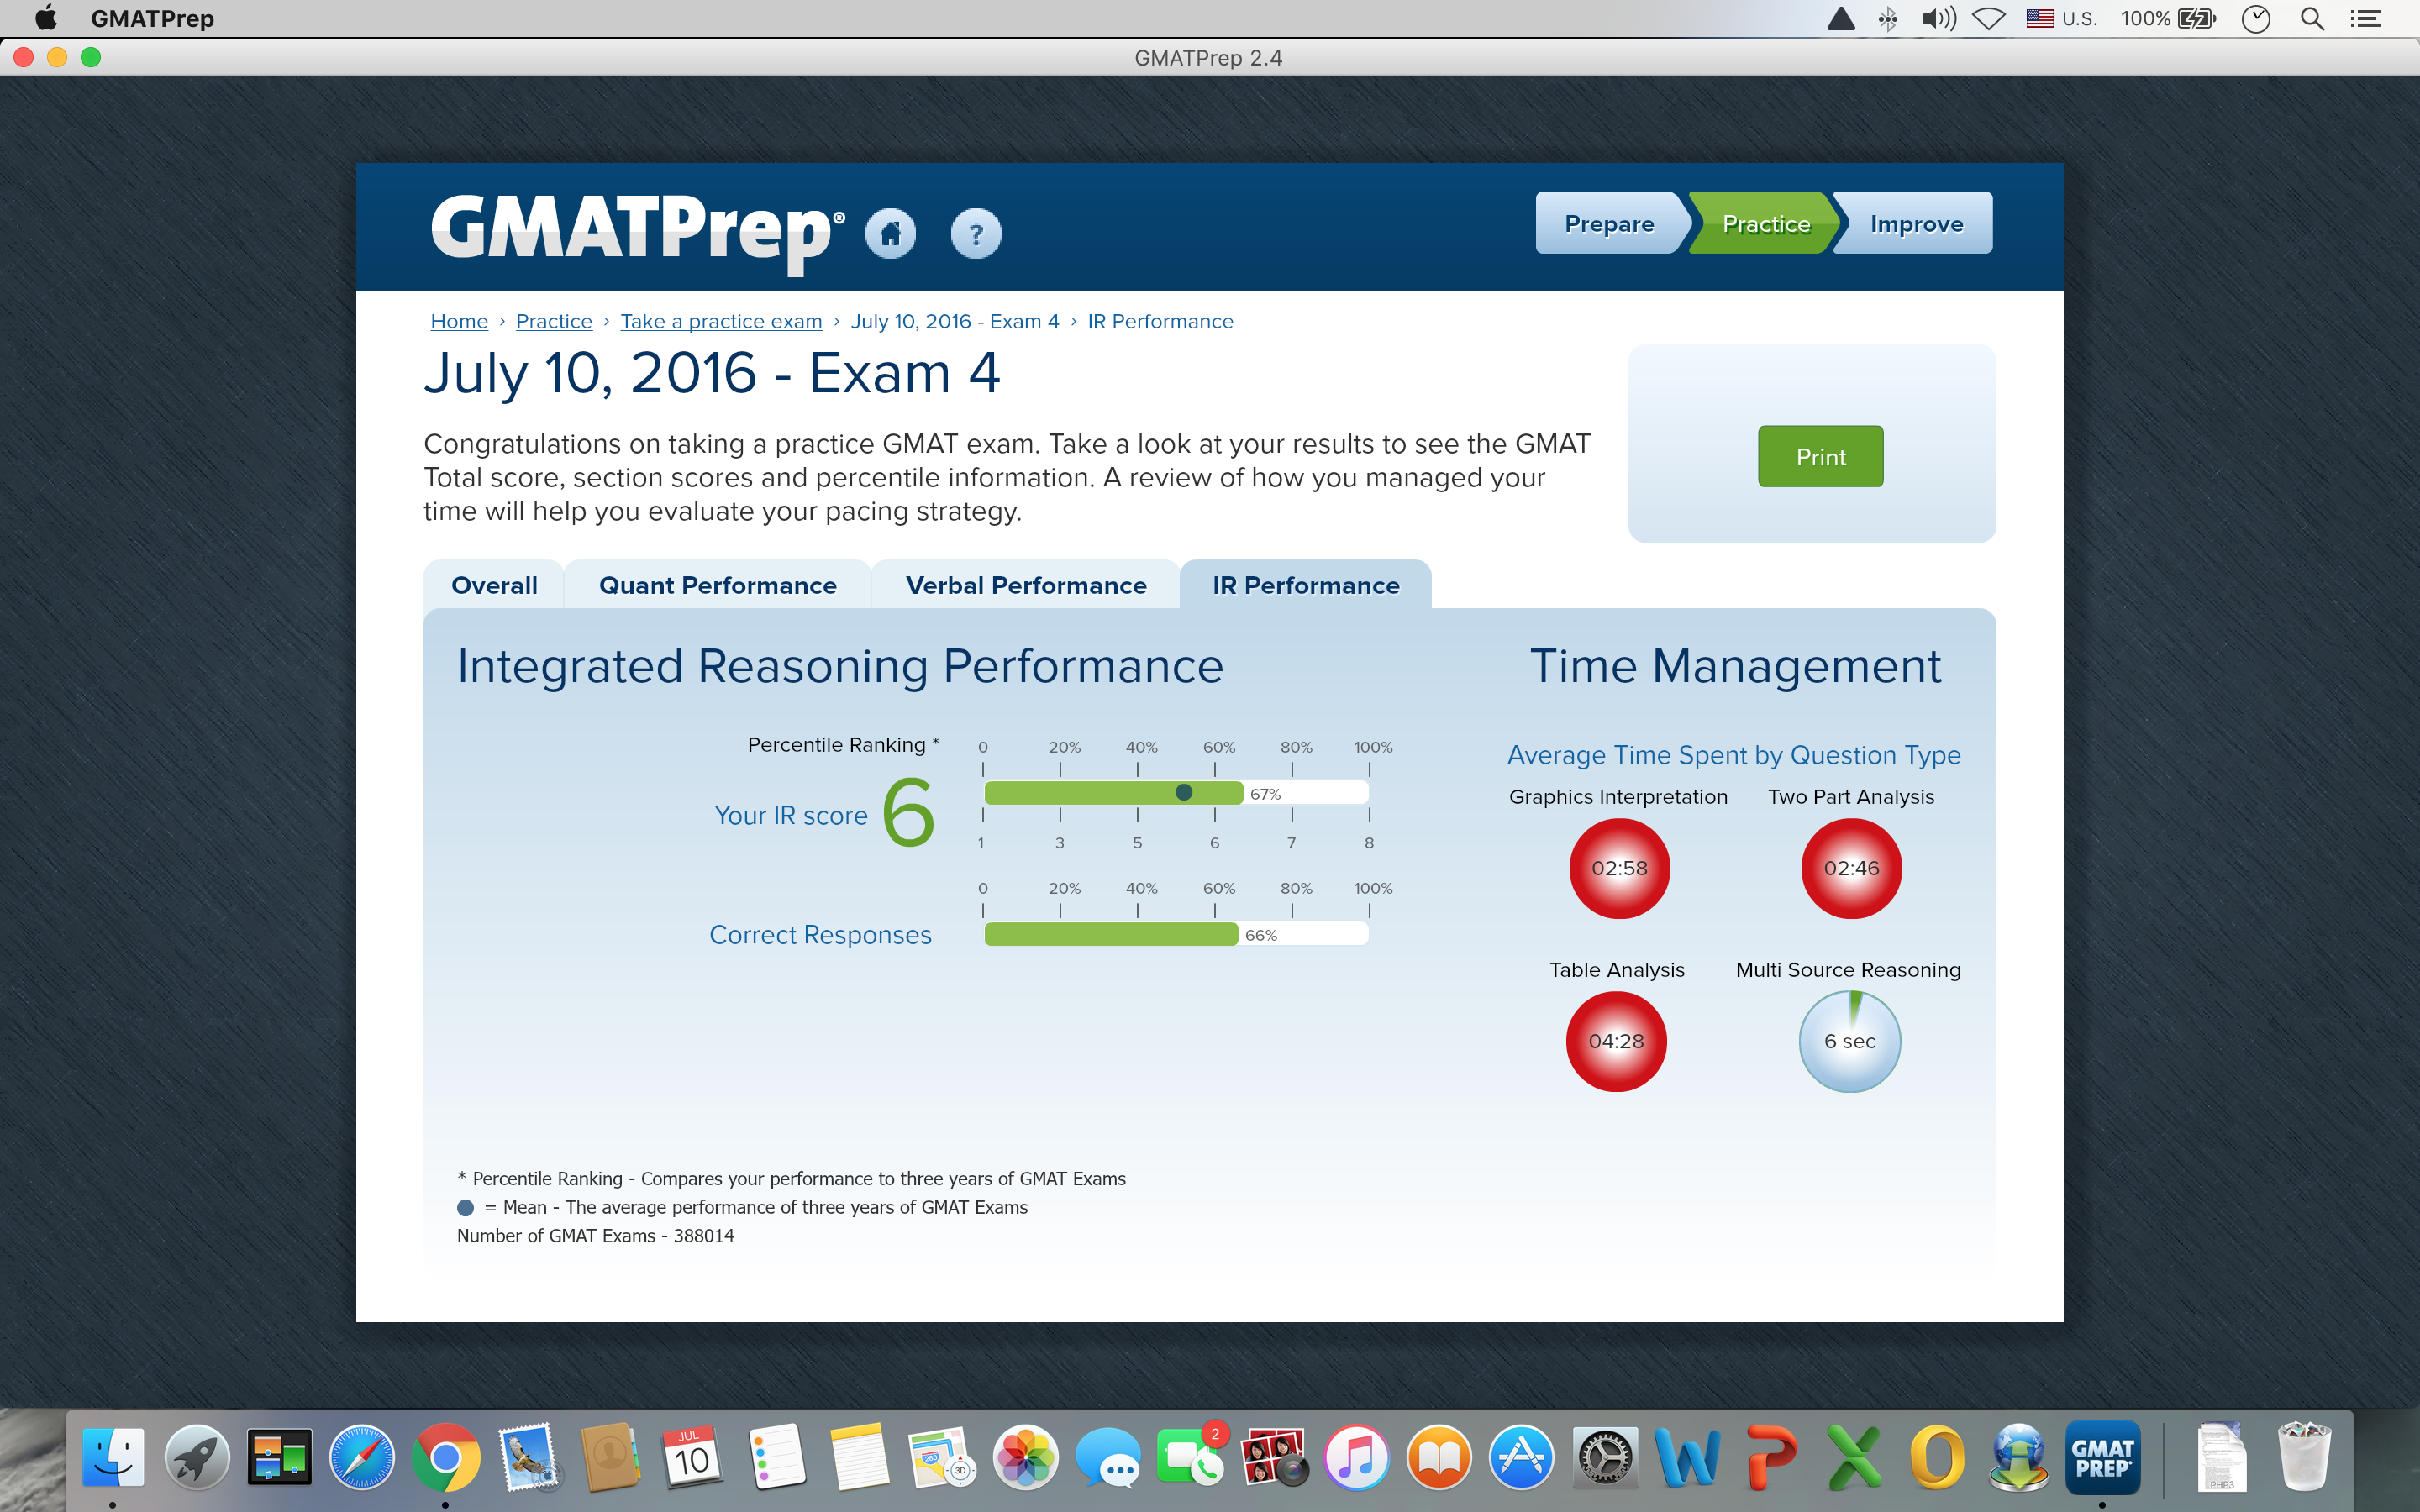2420x1512 pixels.
Task: Launch Safari from the dock
Action: pyautogui.click(x=362, y=1458)
